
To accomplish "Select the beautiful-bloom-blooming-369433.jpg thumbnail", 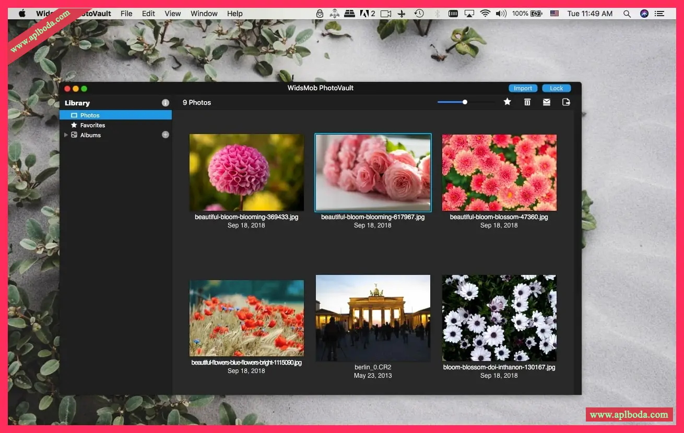I will (x=246, y=172).
